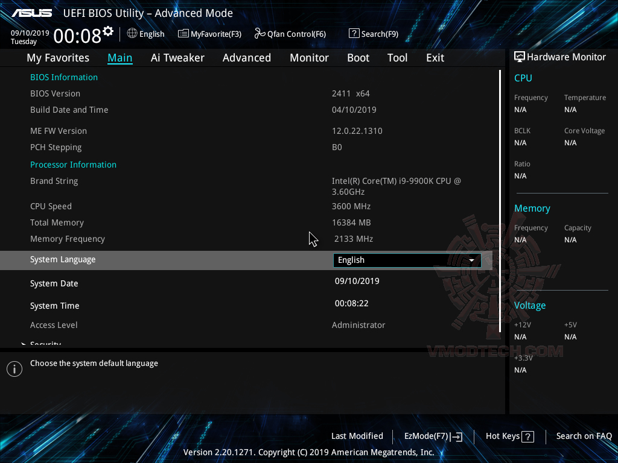Screen dimensions: 618x463
Task: Switch to the Ai Tweaker tab
Action: pyautogui.click(x=177, y=57)
